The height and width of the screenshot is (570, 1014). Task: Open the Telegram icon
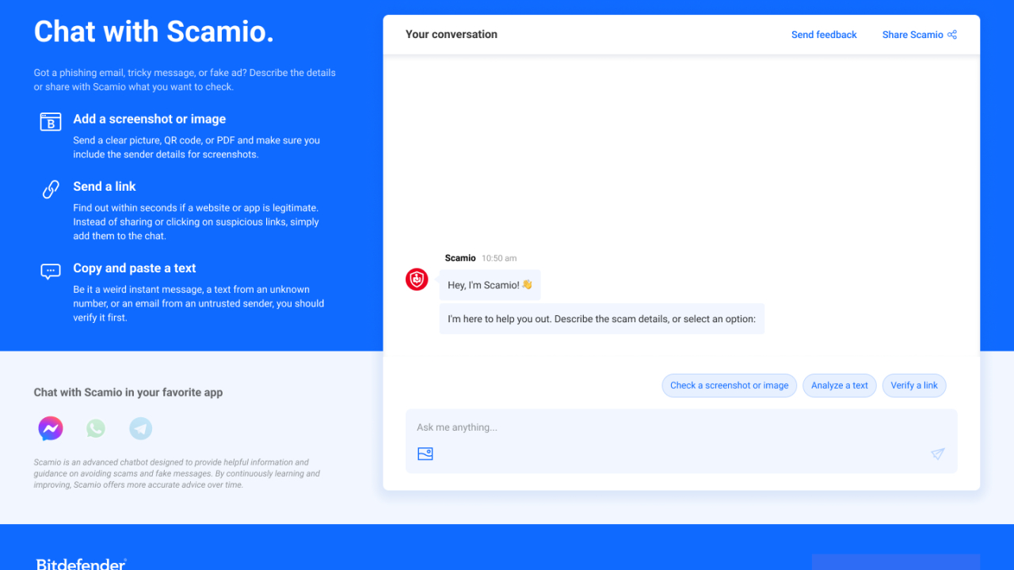click(x=140, y=428)
